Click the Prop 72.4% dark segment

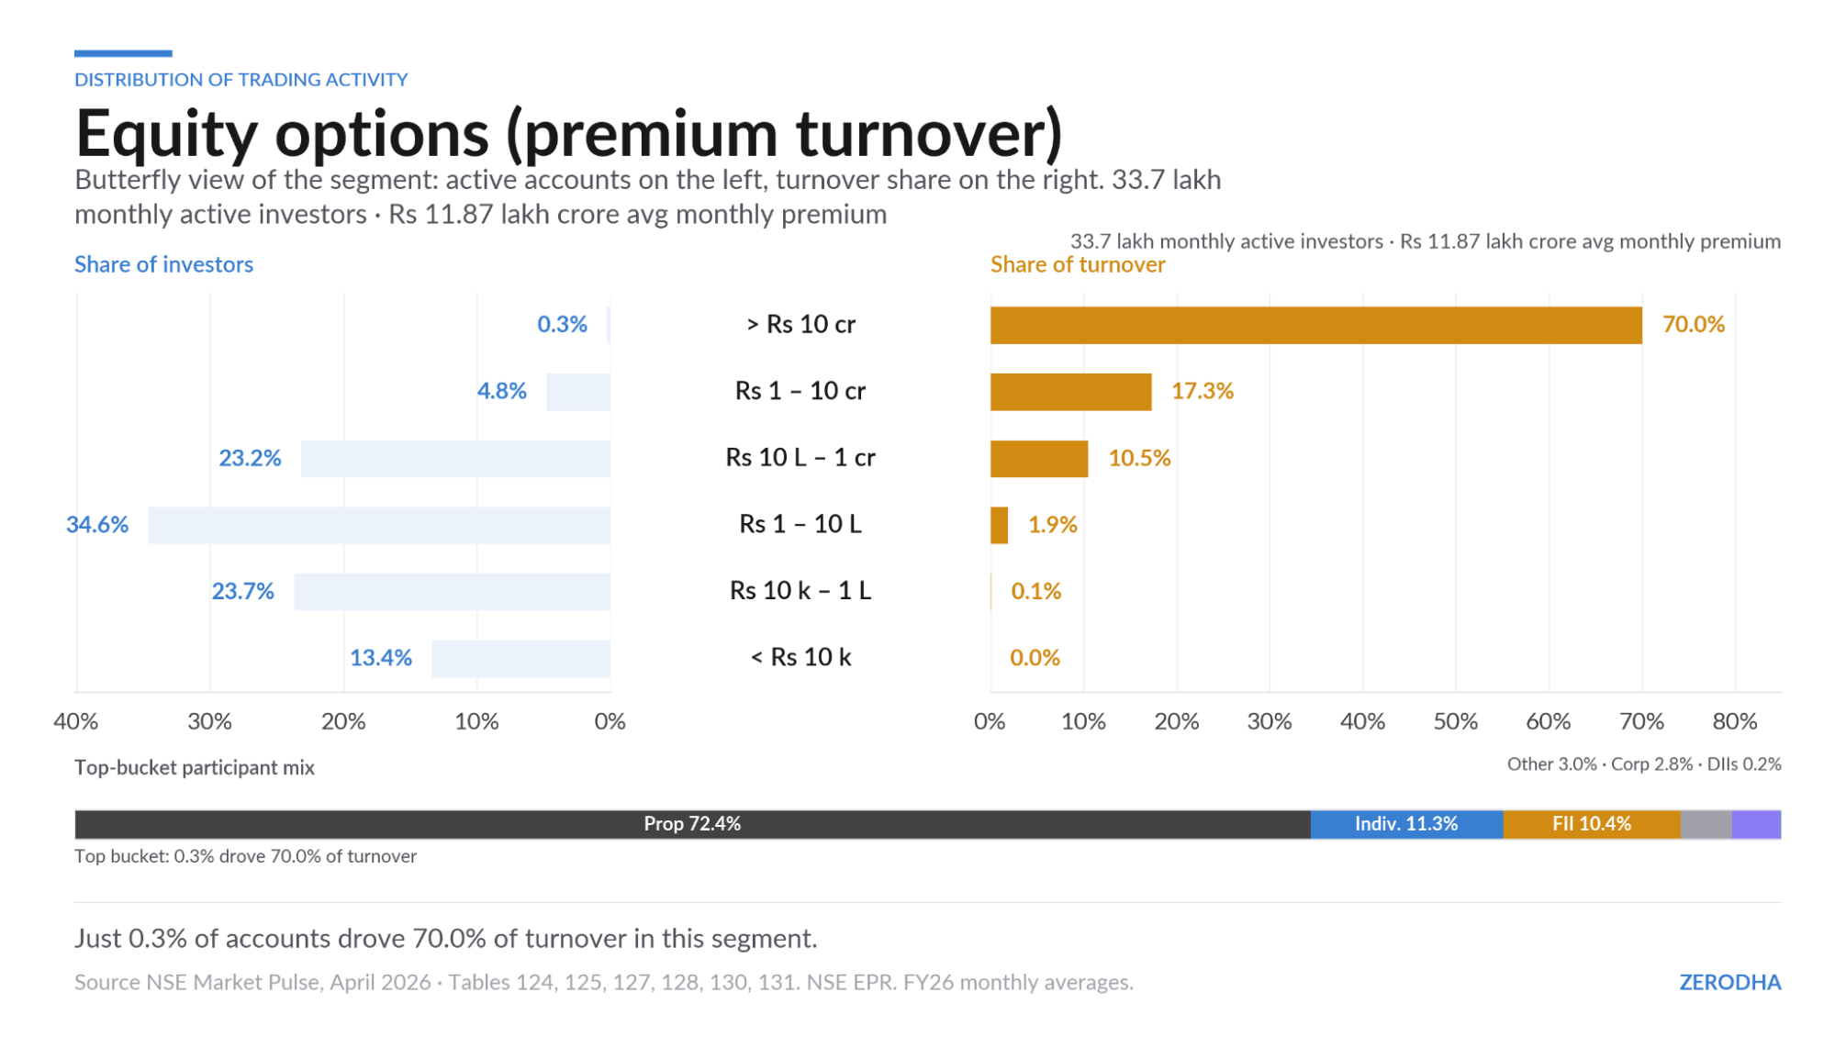pyautogui.click(x=692, y=824)
